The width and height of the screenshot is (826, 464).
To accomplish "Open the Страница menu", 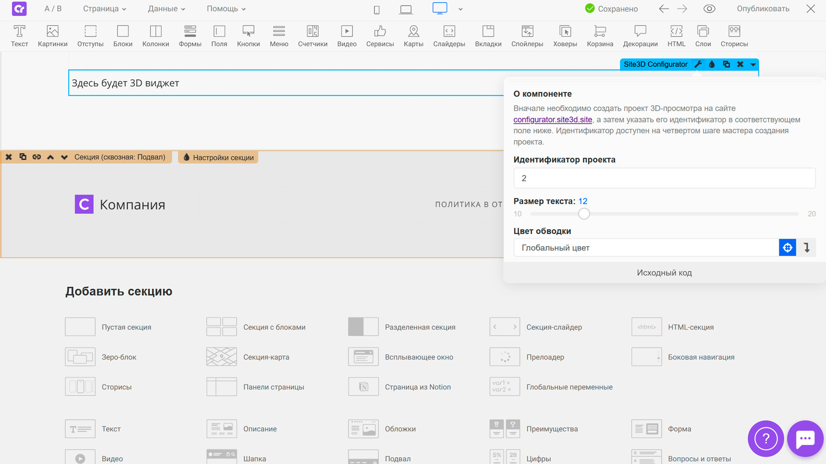I will pos(105,9).
